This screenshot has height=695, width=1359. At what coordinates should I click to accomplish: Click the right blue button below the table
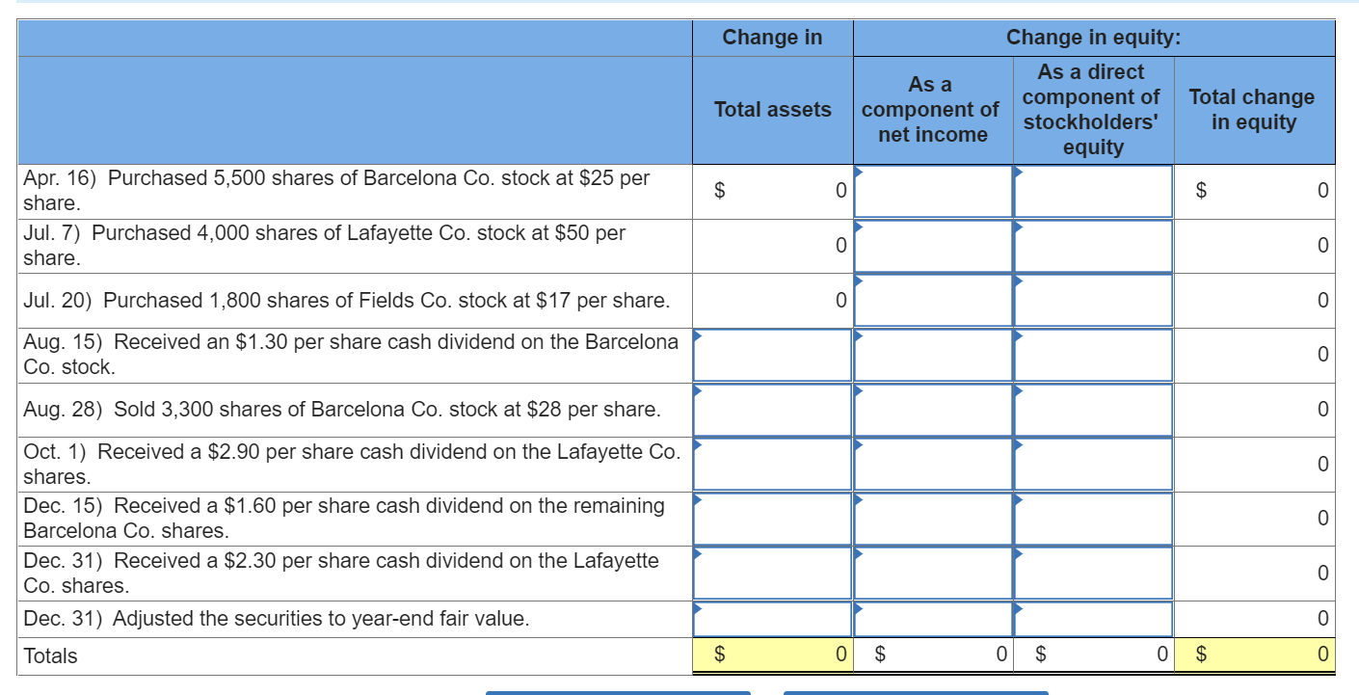click(914, 690)
